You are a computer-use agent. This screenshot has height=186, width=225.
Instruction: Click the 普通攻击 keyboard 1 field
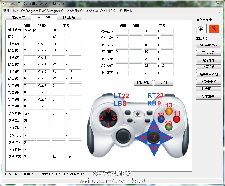(x=30, y=30)
